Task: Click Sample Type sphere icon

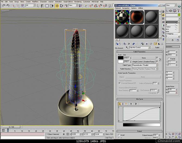Action: pyautogui.click(x=163, y=11)
